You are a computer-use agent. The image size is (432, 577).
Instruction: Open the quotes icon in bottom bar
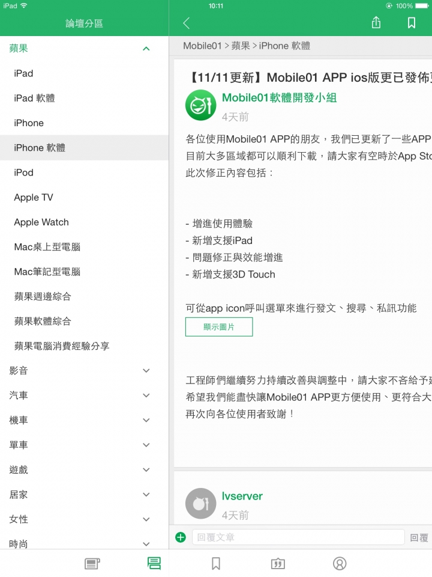278,563
